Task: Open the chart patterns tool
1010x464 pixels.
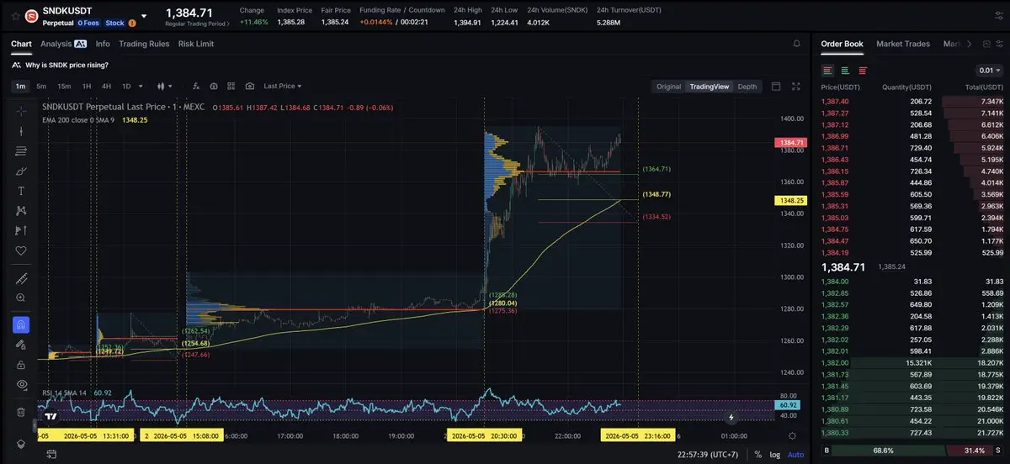Action: [21, 211]
